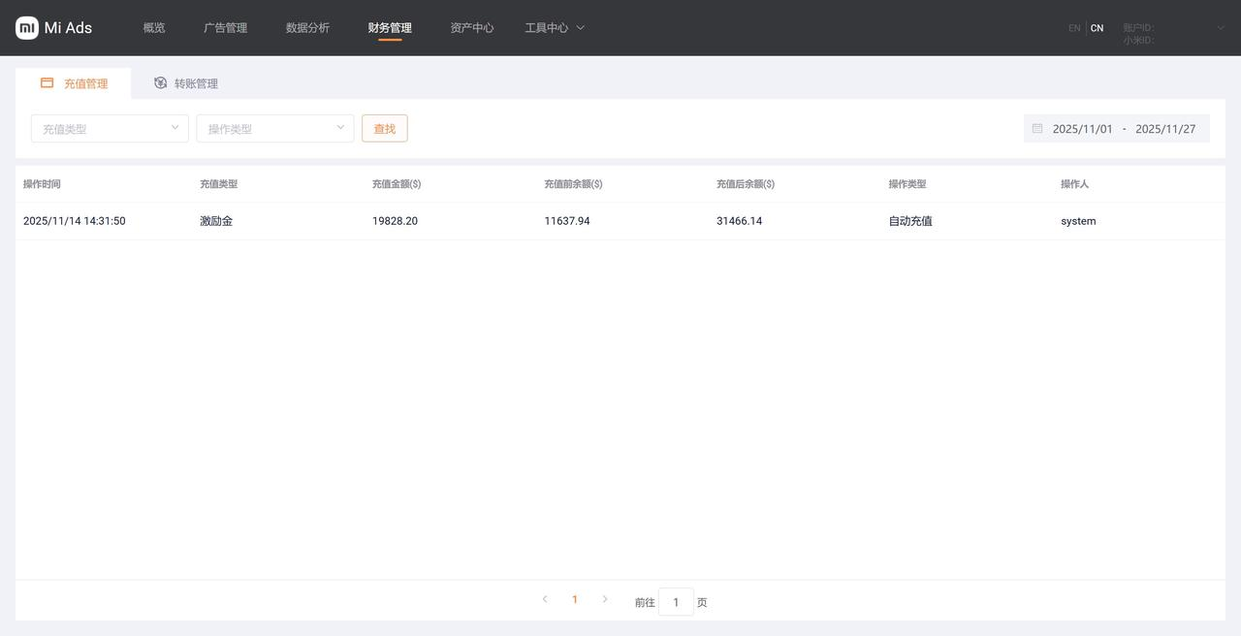Go to previous page arrow

545,600
